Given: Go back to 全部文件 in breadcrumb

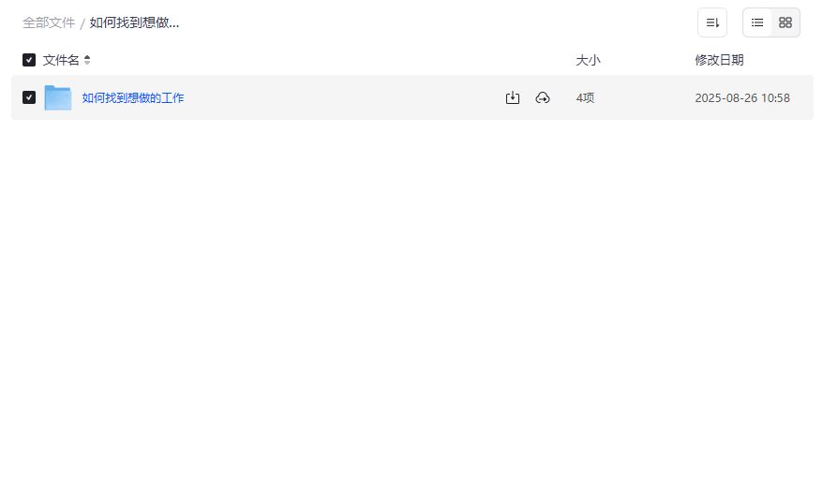Looking at the screenshot, I should (49, 22).
